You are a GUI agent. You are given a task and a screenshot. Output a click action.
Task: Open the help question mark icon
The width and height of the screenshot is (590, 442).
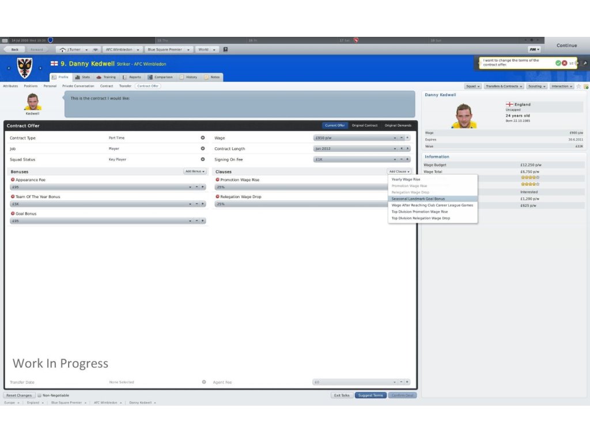(x=225, y=49)
